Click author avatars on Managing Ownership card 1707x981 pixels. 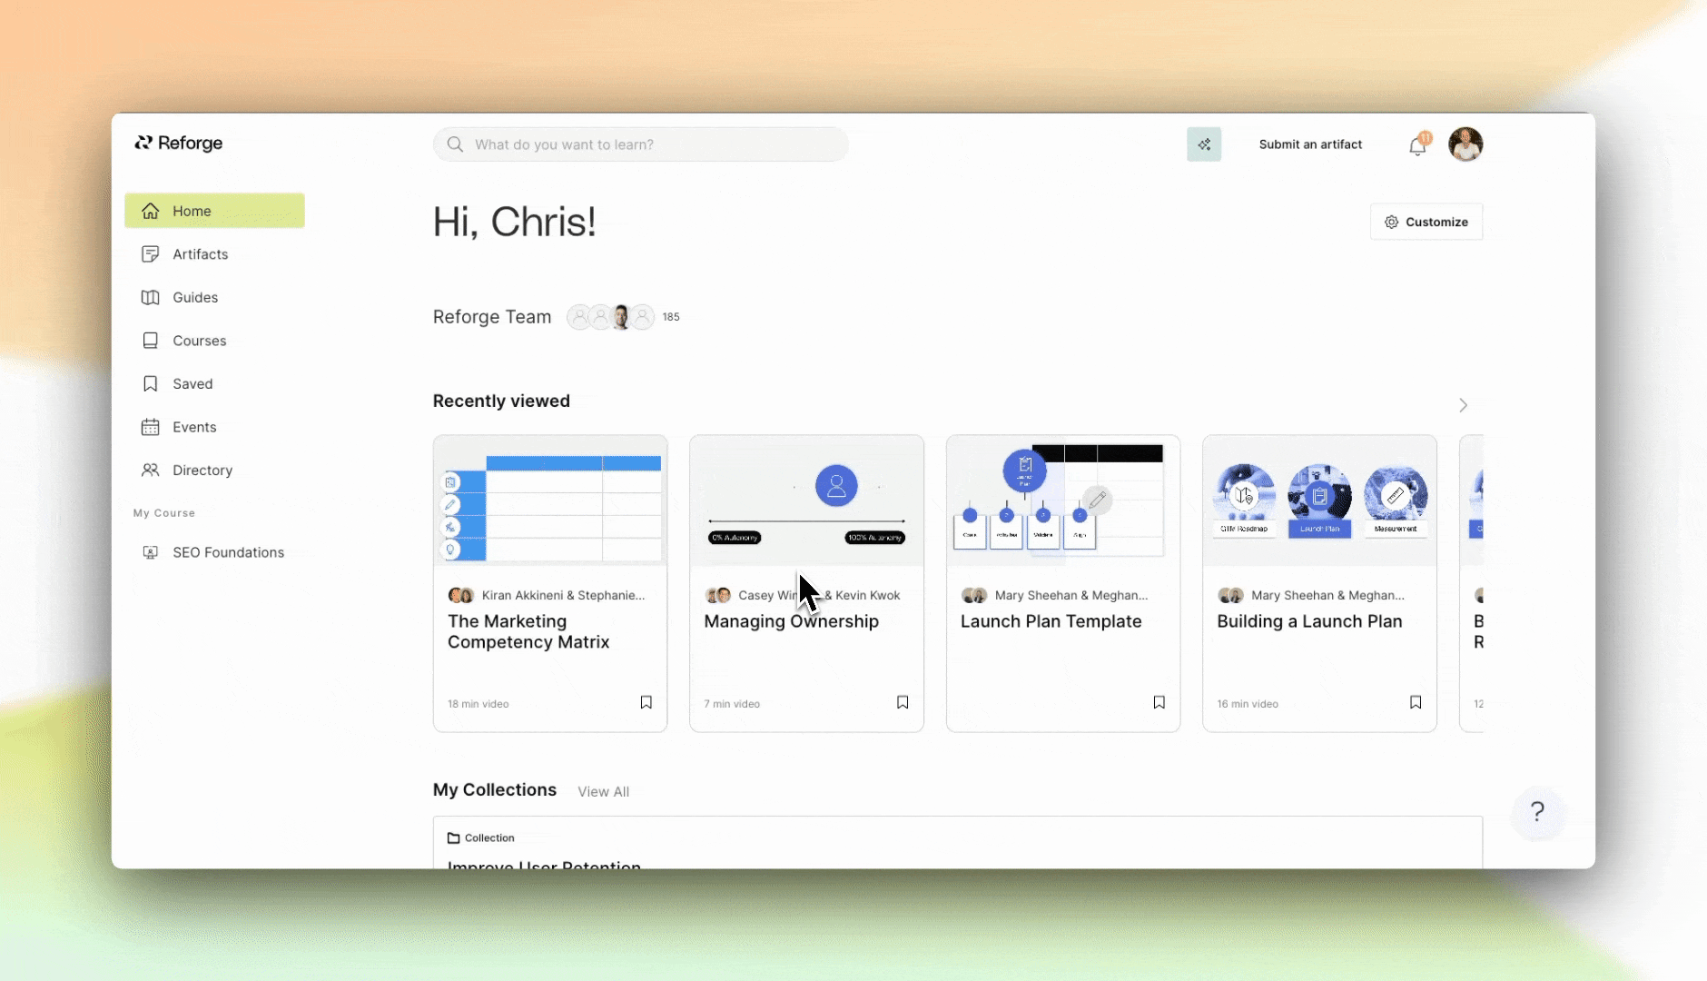coord(718,595)
